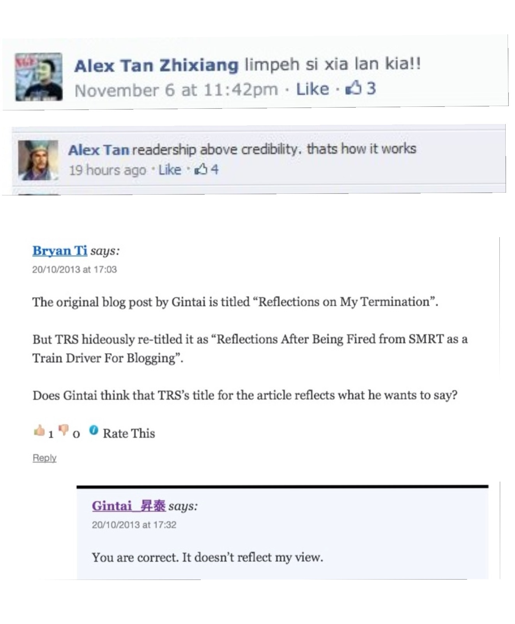515x624 pixels.
Task: Click the 'Rate This' label
Action: [129, 433]
